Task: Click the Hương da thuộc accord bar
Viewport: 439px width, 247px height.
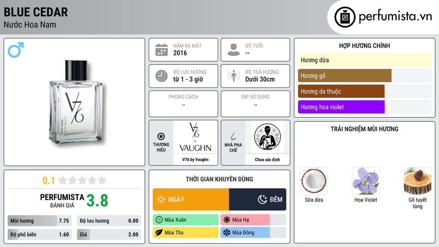Action: 364,91
